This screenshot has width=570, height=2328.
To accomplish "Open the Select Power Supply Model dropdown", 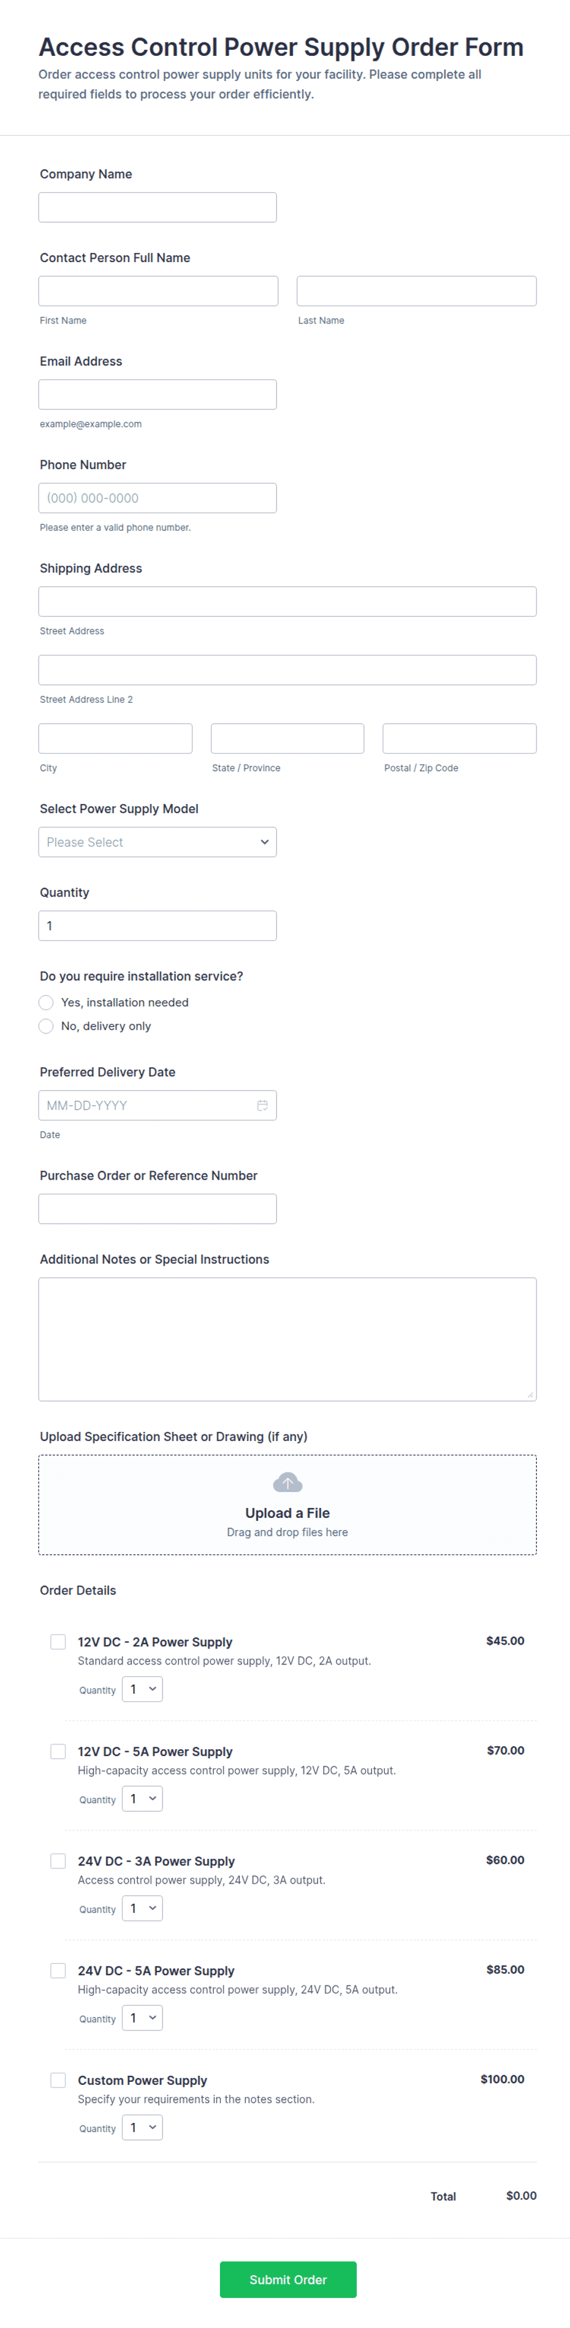I will click(157, 841).
